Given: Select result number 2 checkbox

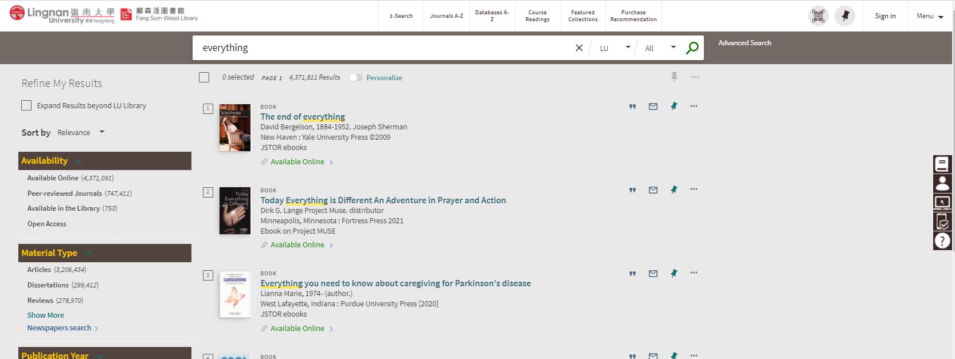Looking at the screenshot, I should [208, 192].
